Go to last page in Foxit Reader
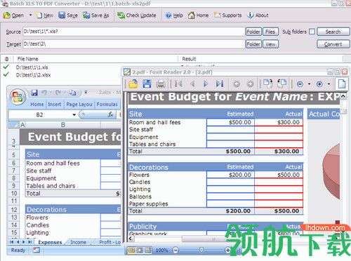Image resolution: width=351 pixels, height=261 pixels. [x=220, y=83]
